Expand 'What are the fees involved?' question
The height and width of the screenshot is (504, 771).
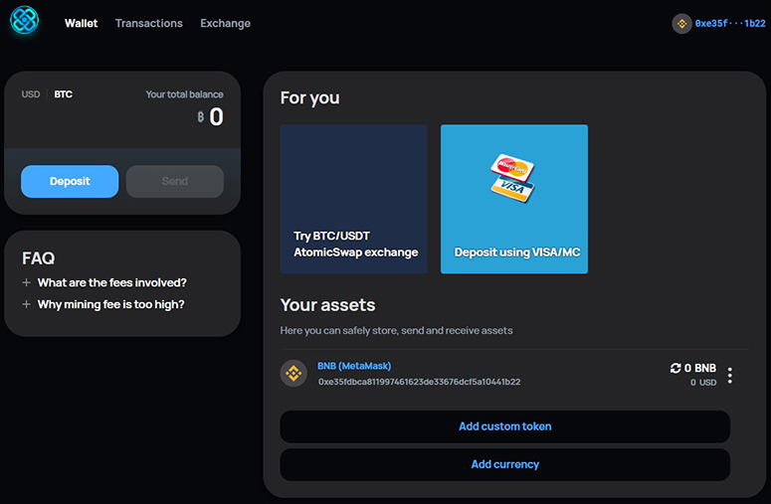112,282
